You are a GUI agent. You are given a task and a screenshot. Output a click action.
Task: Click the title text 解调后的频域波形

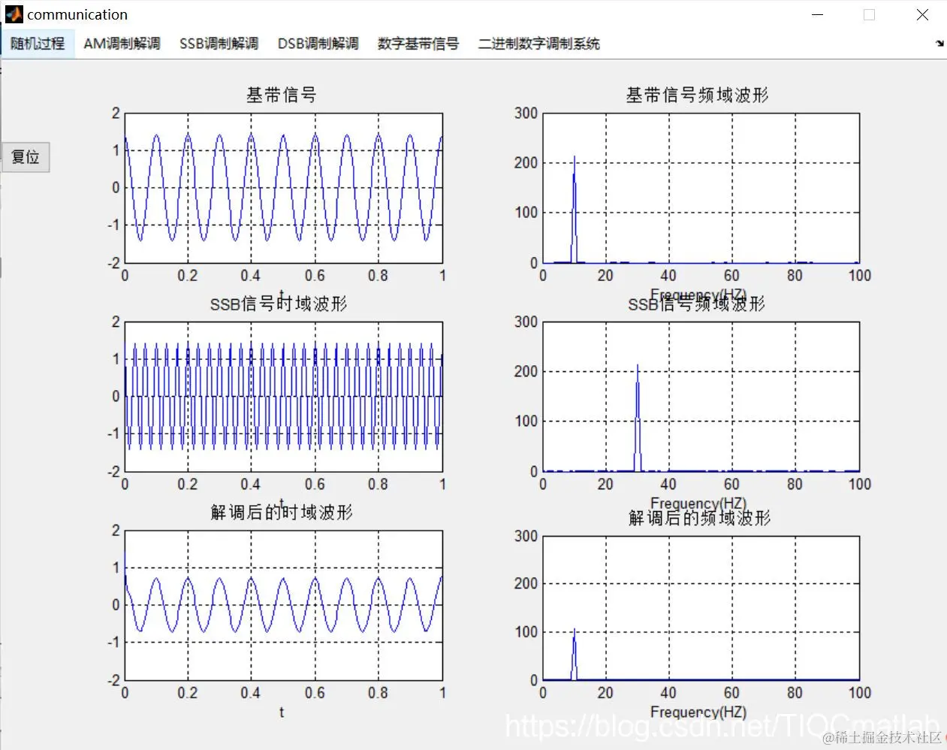700,518
